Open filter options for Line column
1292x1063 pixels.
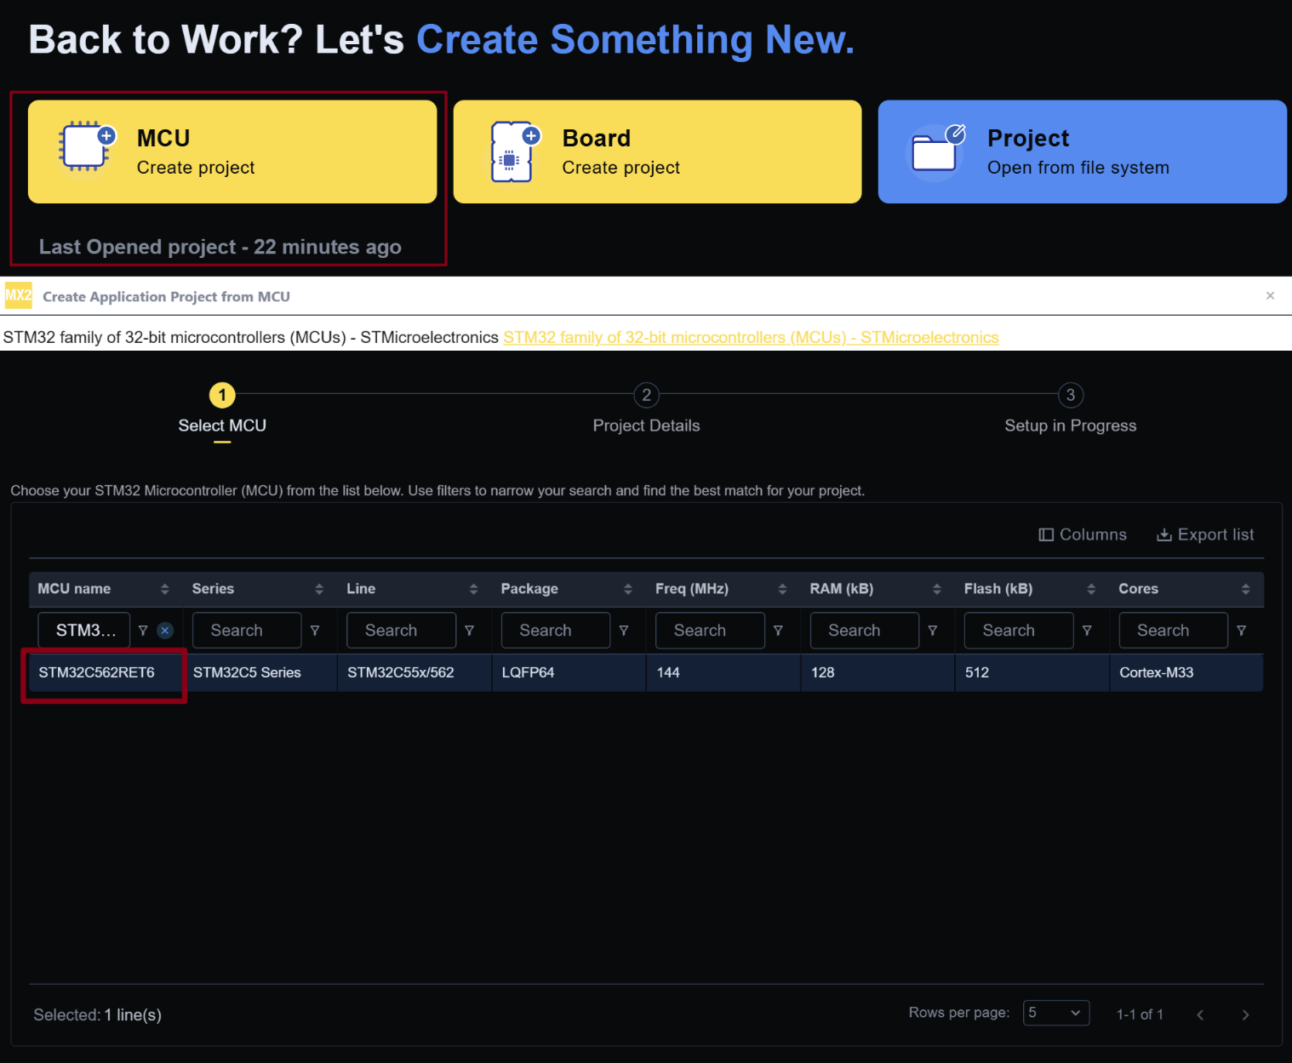click(x=469, y=631)
